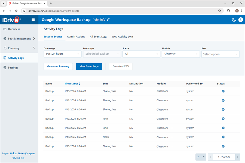245x163 pixels.
Task: Toggle the sidebar hamburger menu
Action: (32, 19)
